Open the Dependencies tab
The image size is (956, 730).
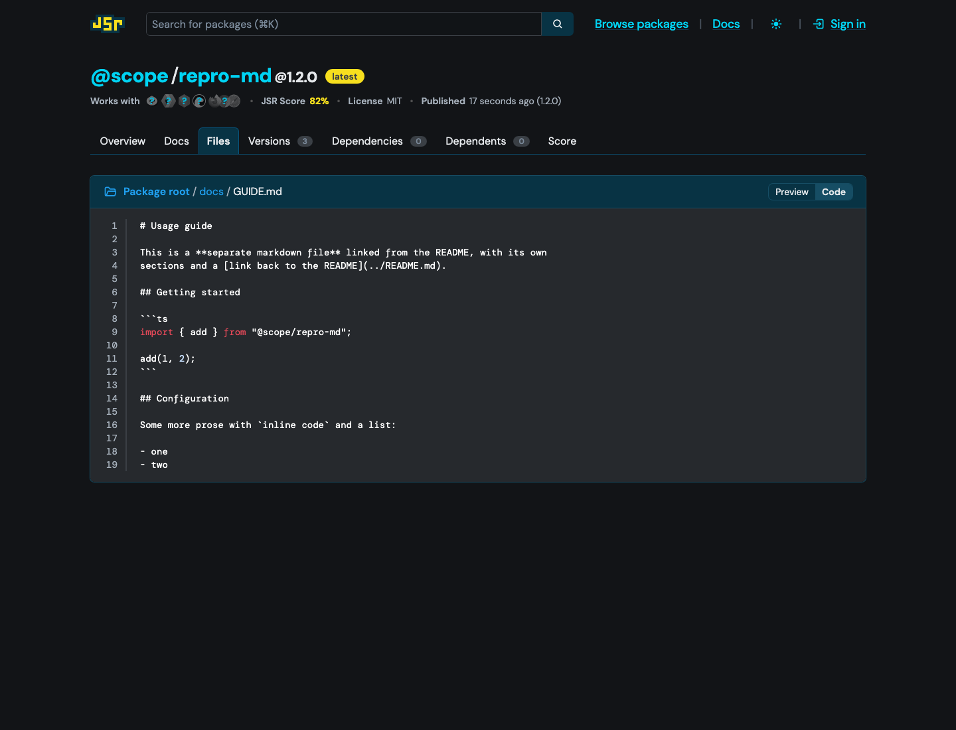[x=379, y=141]
